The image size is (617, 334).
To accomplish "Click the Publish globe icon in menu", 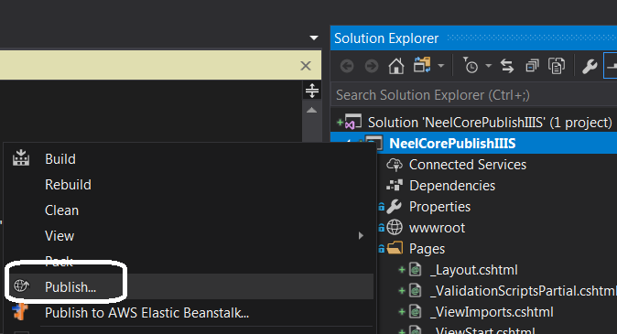I will click(21, 286).
